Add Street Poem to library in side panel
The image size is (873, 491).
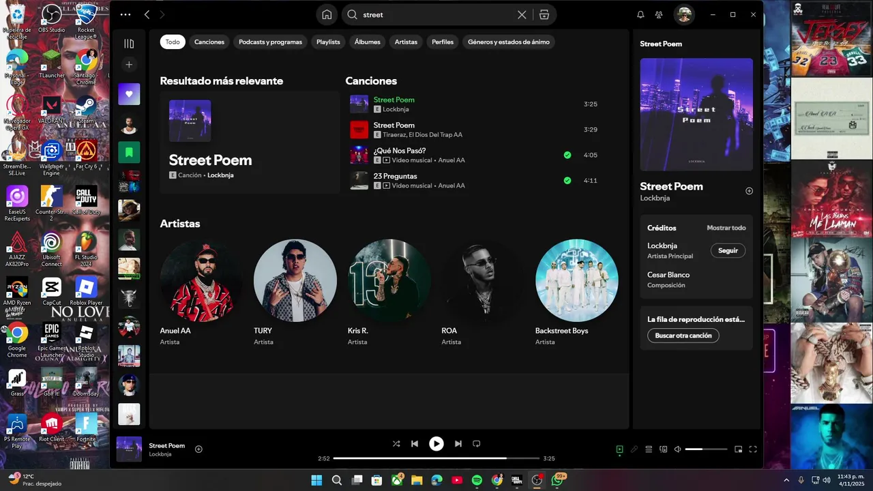point(749,191)
